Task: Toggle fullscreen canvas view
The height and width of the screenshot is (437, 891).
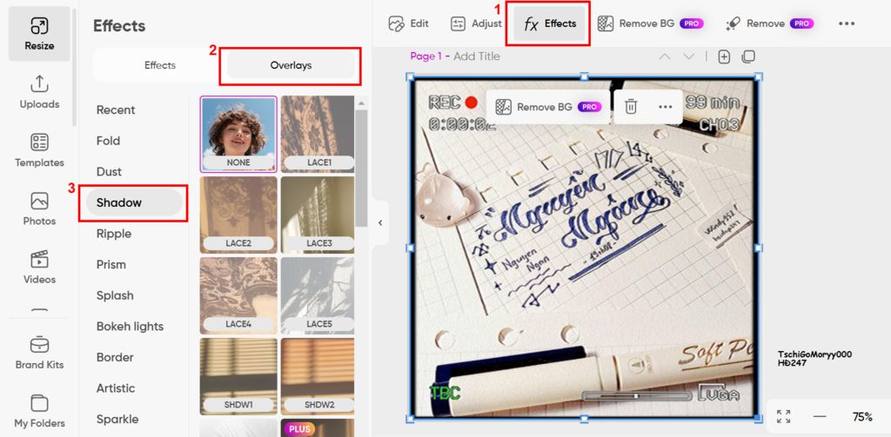Action: tap(784, 416)
